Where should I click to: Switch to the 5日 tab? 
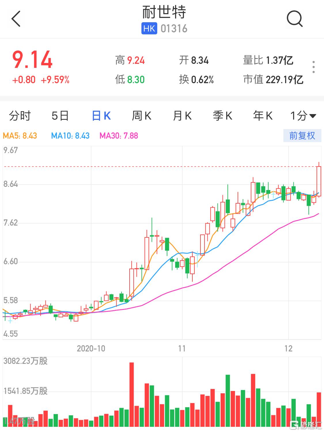coord(60,116)
